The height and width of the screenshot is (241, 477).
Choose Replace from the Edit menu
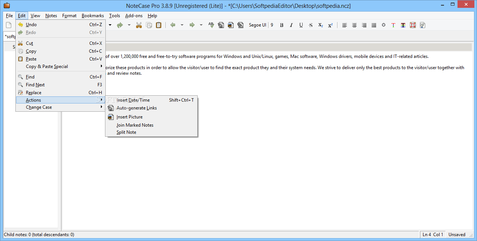(60, 93)
